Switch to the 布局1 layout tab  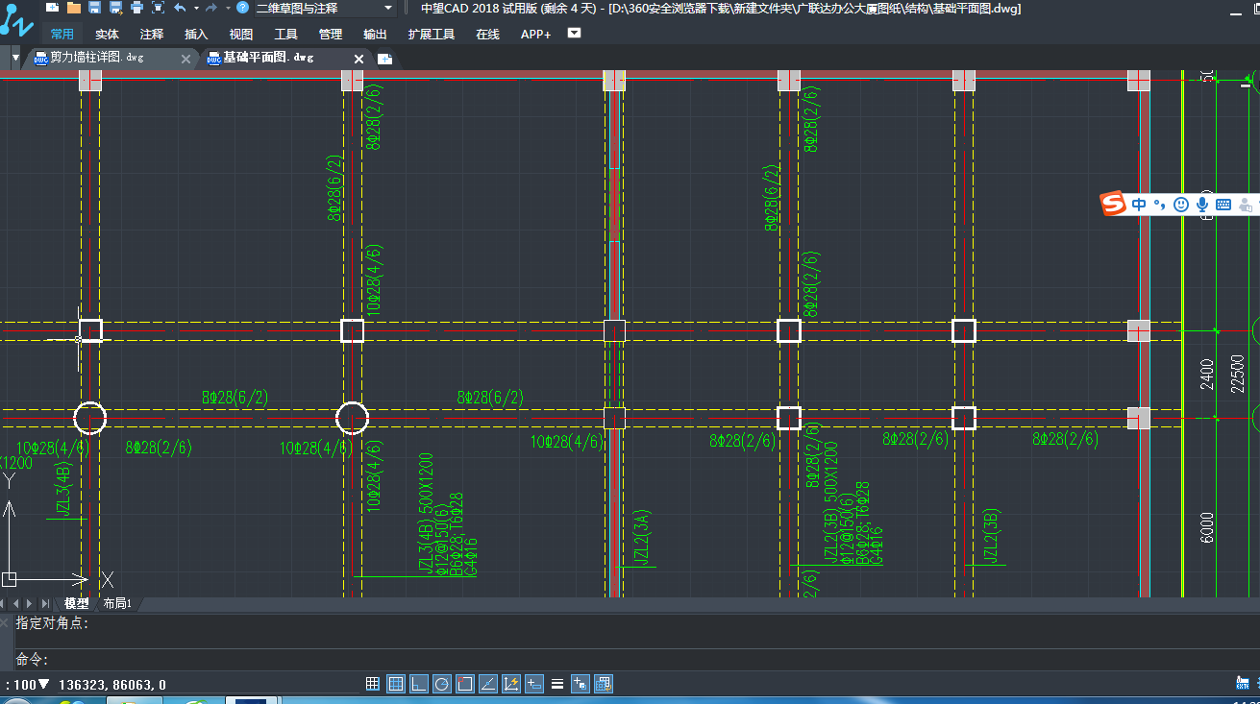point(116,603)
